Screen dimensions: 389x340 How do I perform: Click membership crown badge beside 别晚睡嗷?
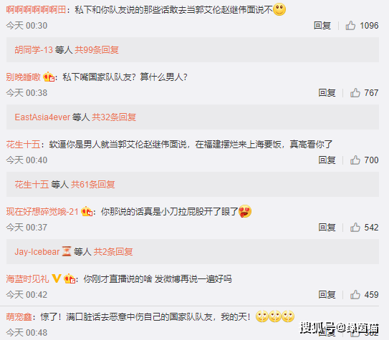click(x=49, y=77)
